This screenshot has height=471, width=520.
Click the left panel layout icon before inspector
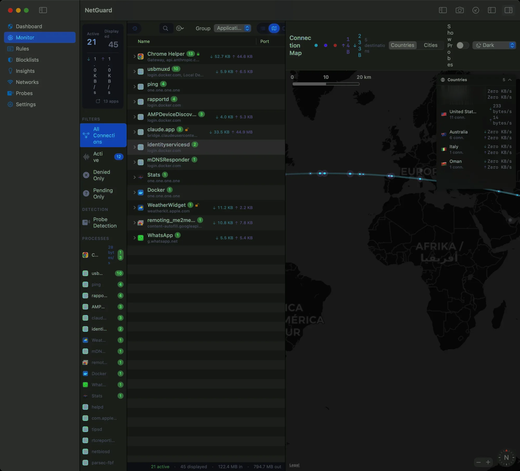[492, 10]
